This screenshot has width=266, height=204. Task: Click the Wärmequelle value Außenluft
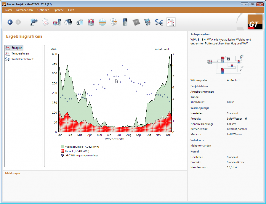coord(233,80)
